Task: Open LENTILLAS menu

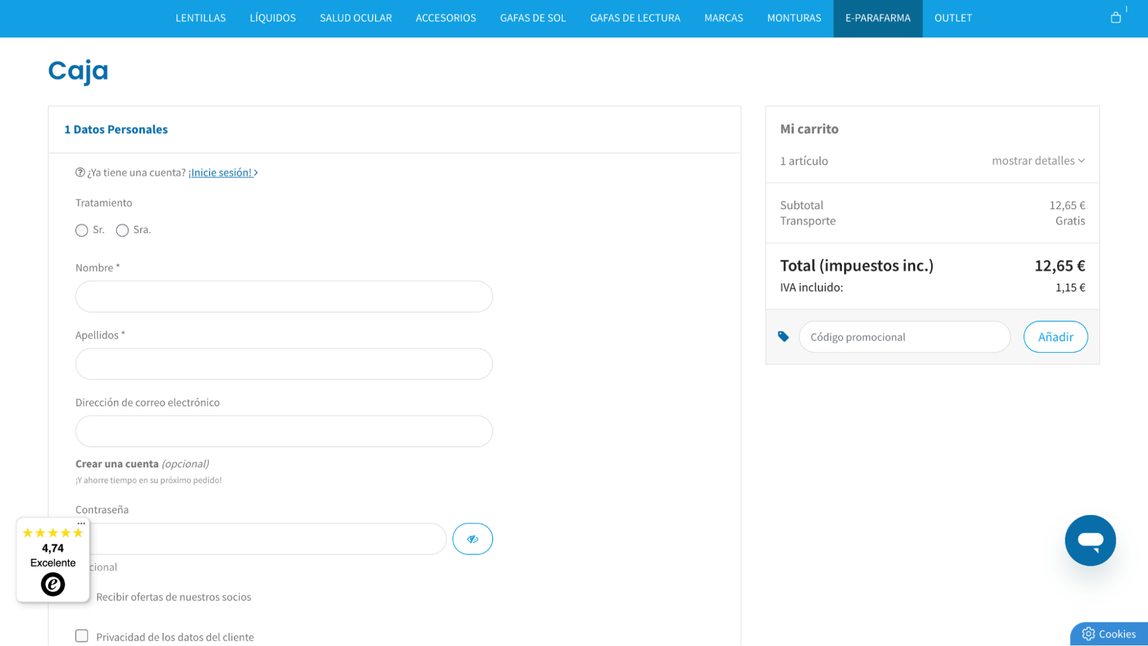Action: 200,18
